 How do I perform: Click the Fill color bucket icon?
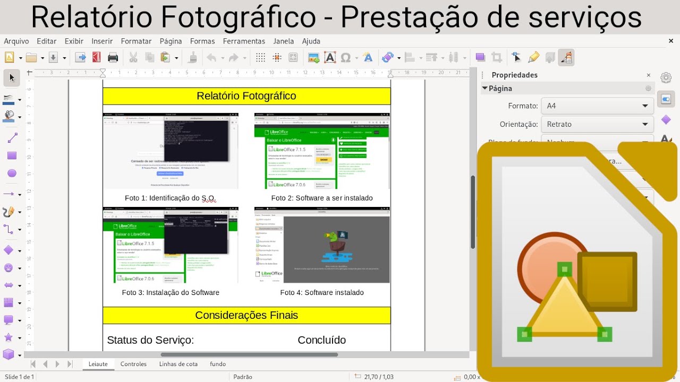click(9, 116)
